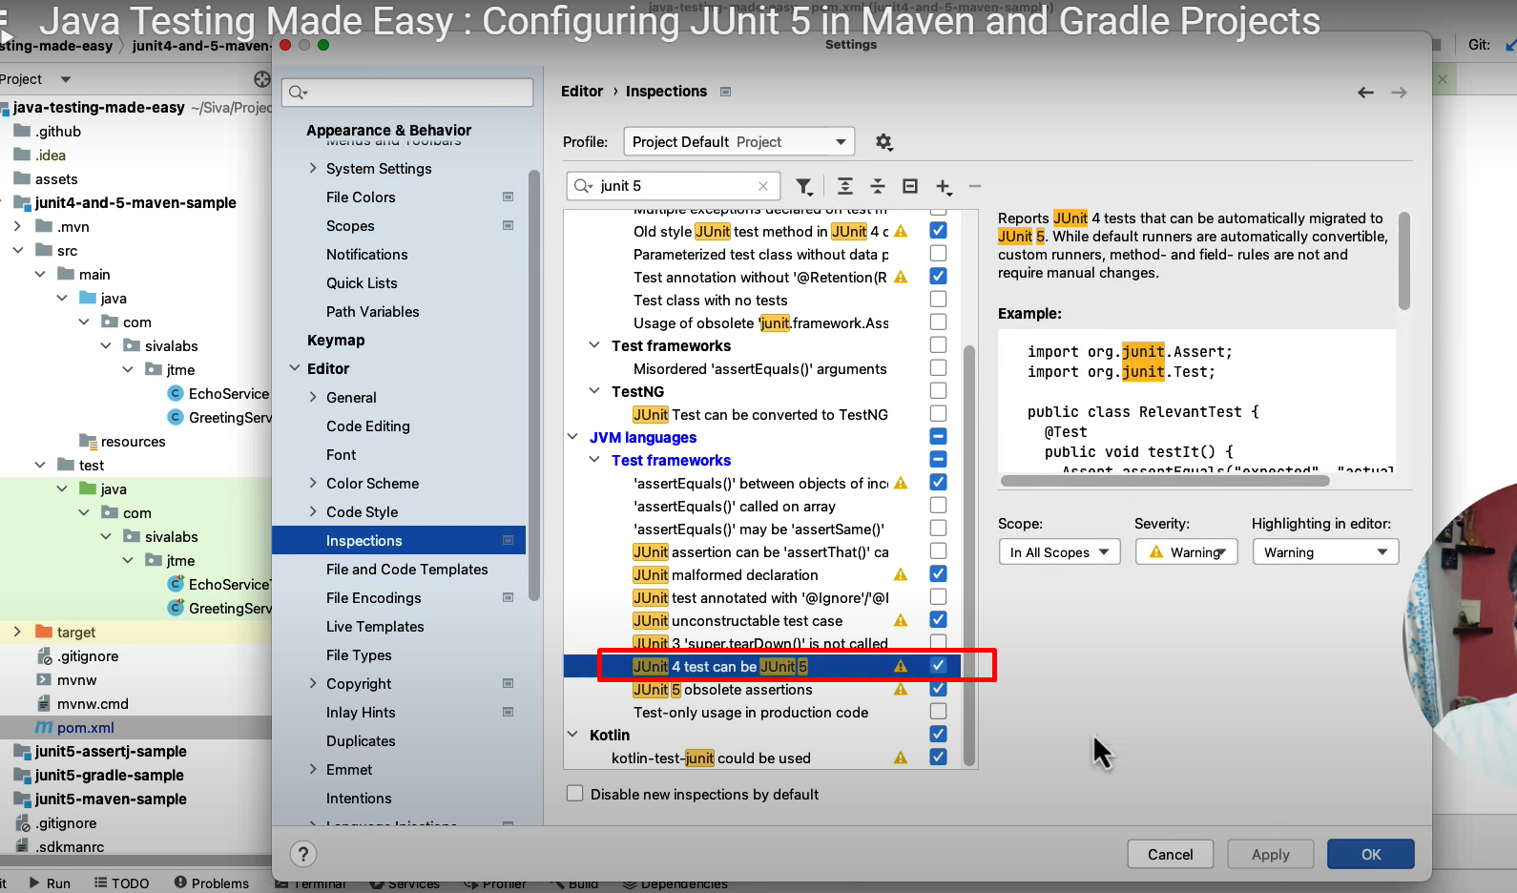Click the description panel vertical scrollbar

coord(1403,260)
